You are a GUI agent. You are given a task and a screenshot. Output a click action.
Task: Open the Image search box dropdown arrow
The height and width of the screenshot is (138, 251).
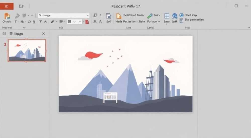88,15
